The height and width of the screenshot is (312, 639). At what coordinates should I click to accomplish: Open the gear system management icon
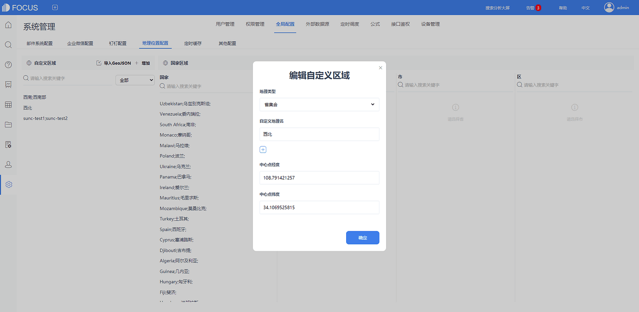[9, 184]
